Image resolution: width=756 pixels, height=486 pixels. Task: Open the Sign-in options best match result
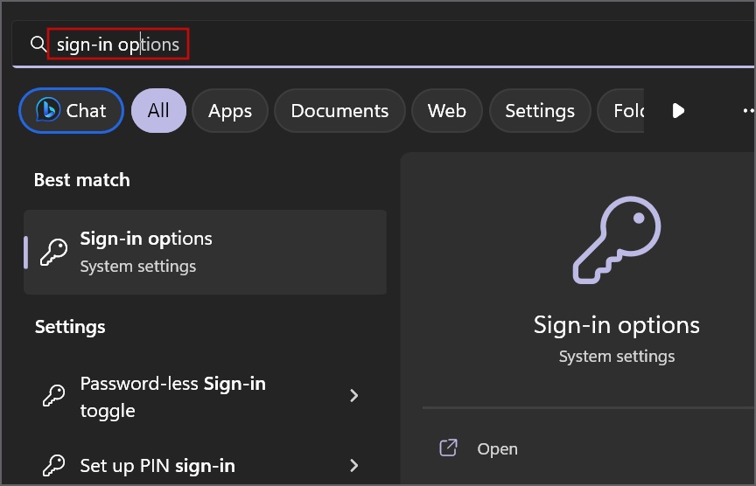(x=206, y=252)
